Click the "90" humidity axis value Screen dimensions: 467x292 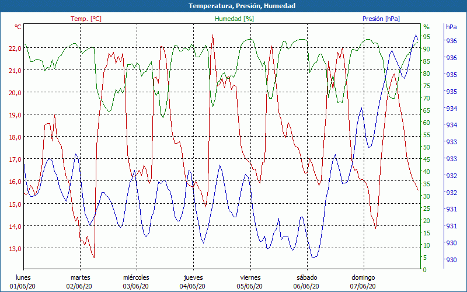click(x=427, y=49)
